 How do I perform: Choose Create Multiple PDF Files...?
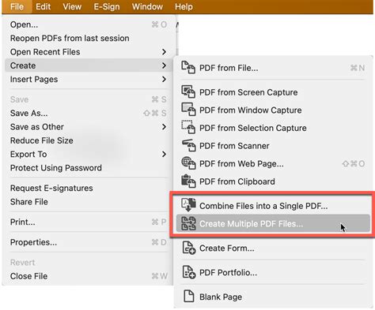point(273,223)
